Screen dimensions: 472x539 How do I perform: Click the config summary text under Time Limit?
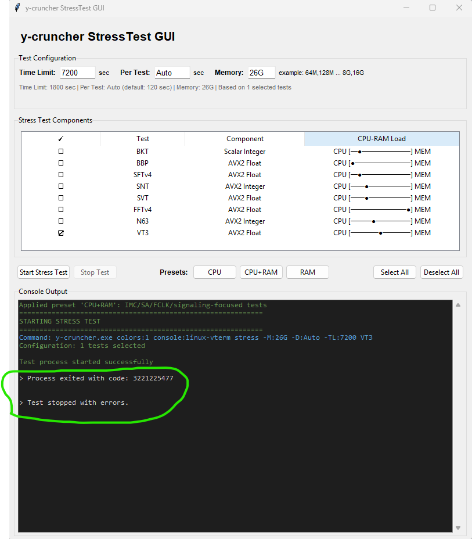pos(155,87)
